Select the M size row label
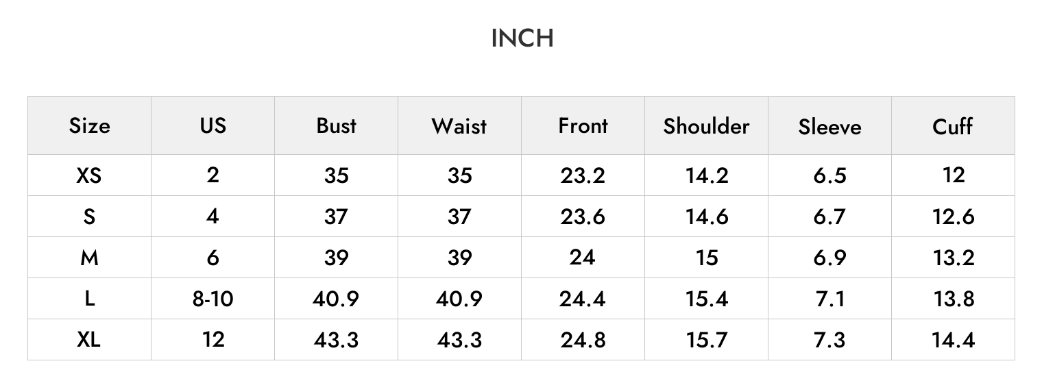 [x=89, y=258]
